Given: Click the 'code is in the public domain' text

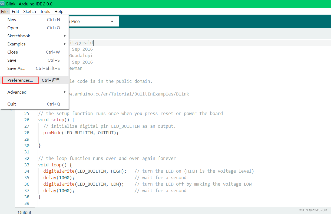Looking at the screenshot, I should click(x=115, y=81).
